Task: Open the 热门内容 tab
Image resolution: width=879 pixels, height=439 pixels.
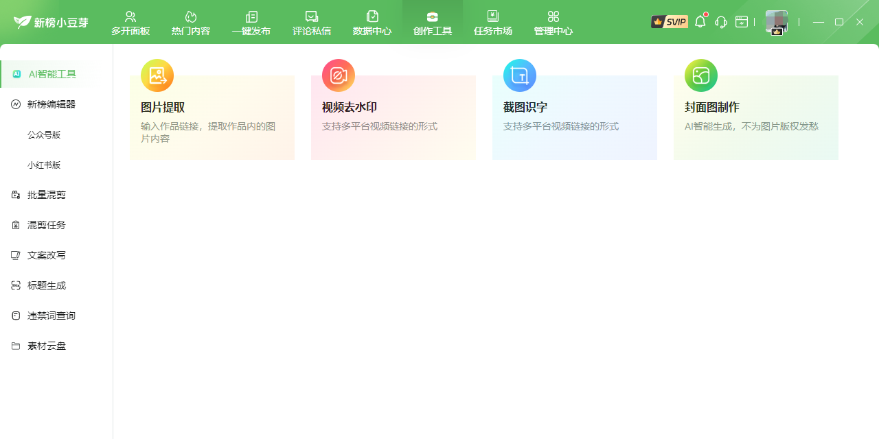Action: coord(191,23)
